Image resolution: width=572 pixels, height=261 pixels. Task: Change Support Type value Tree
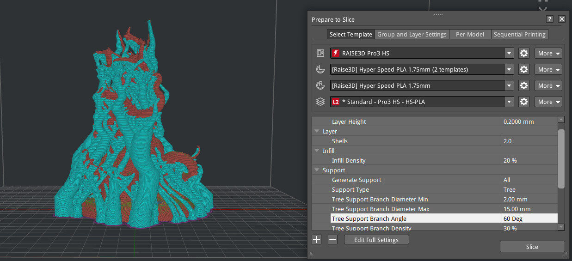click(x=529, y=190)
